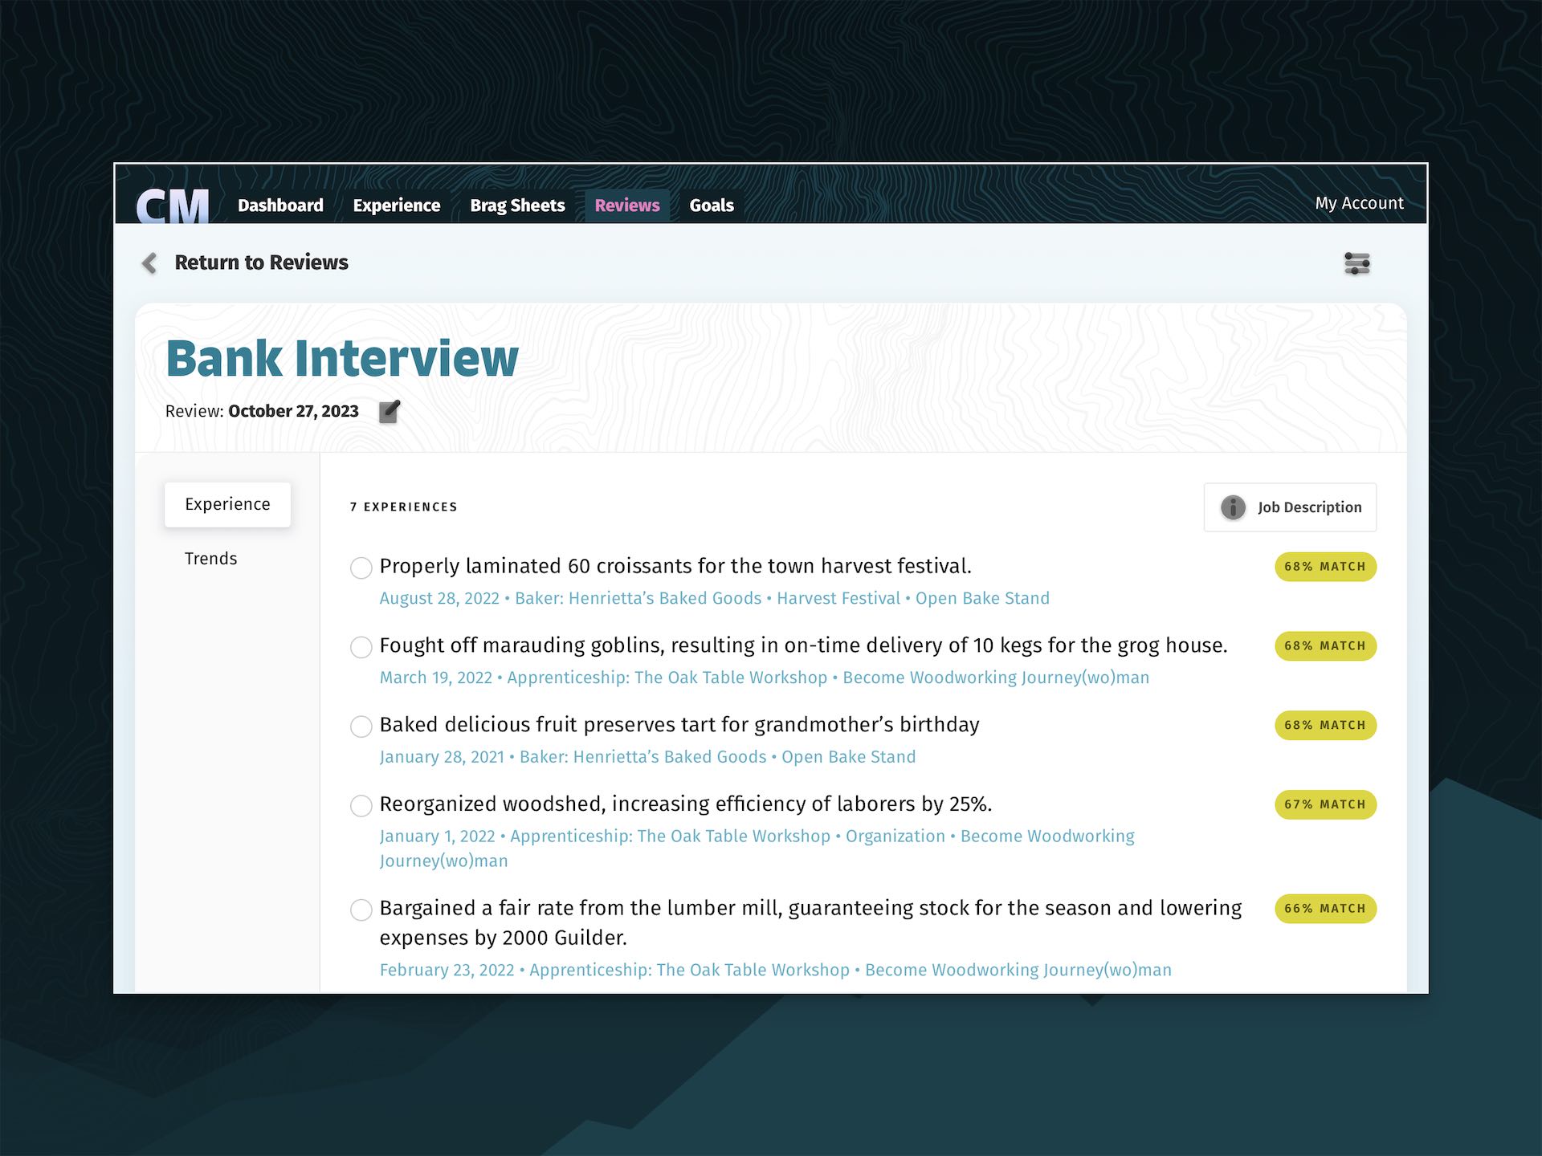Open the filter sliders settings icon

click(1356, 263)
